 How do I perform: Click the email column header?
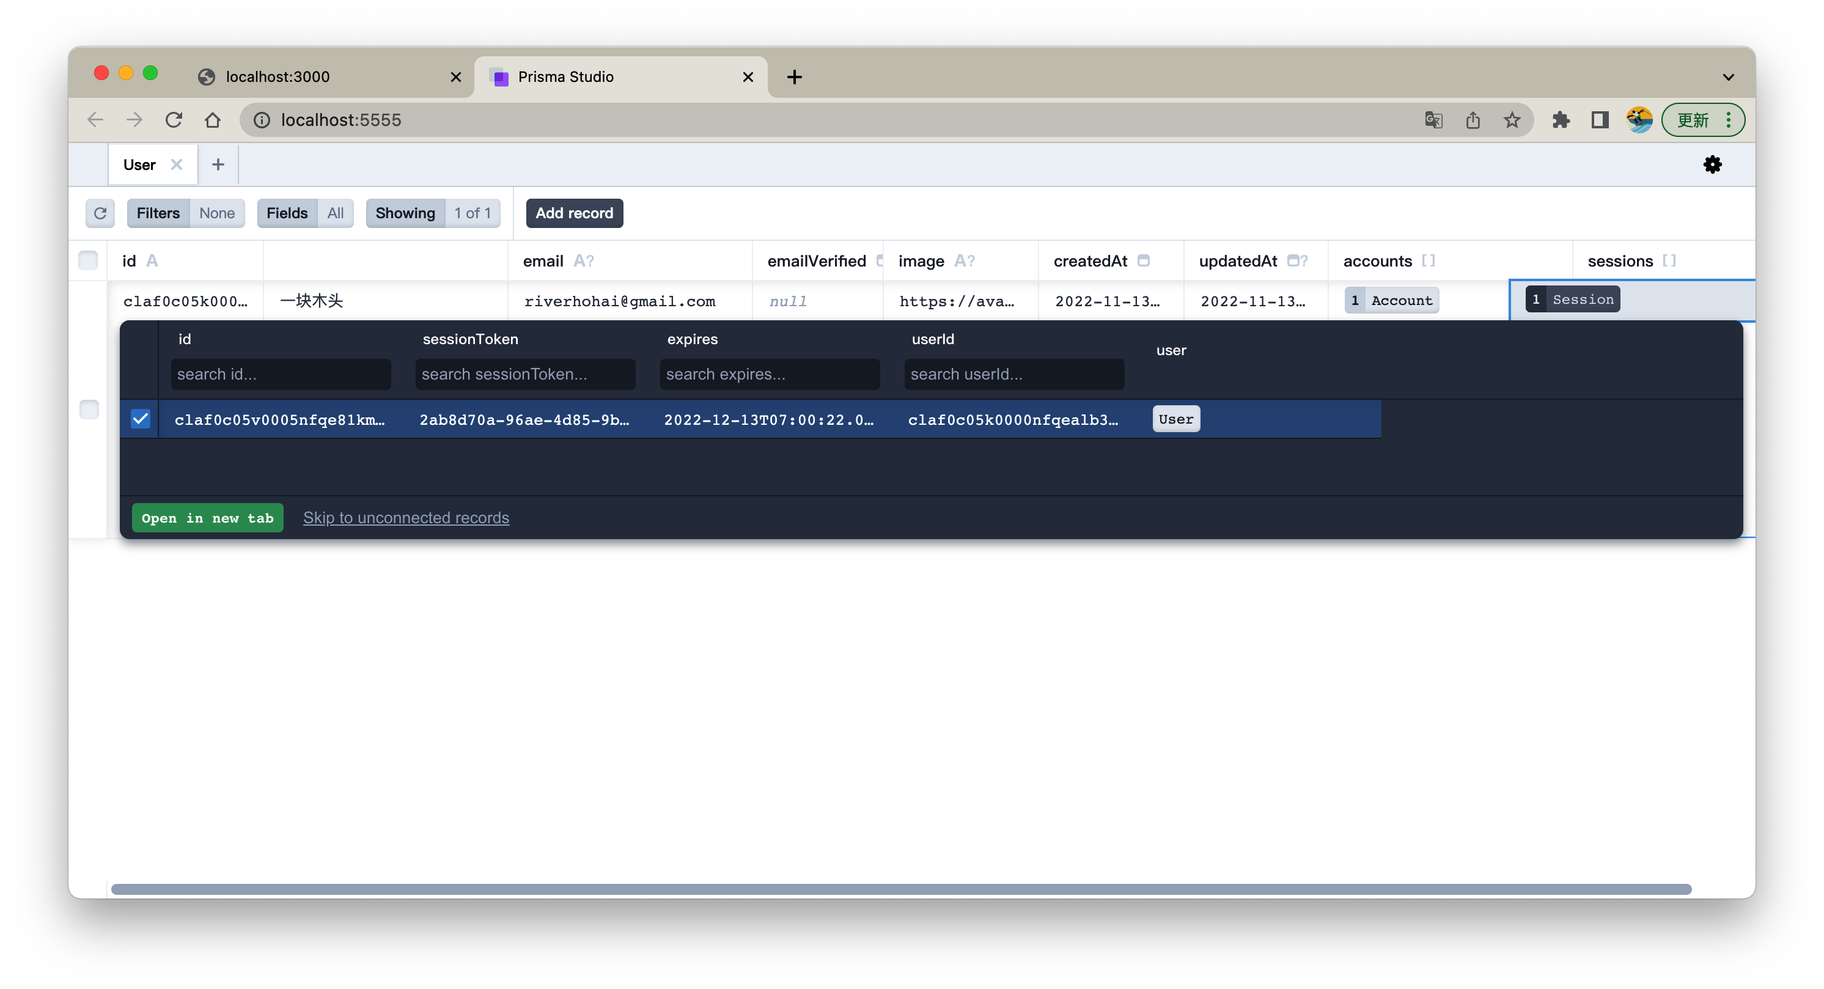coord(630,261)
